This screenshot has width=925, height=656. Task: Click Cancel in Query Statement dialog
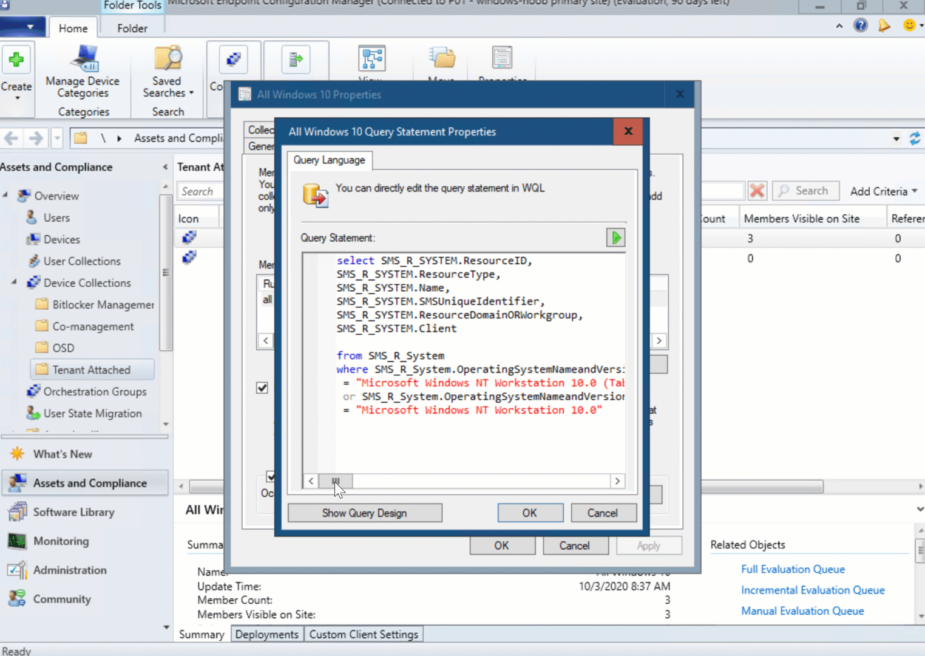(x=603, y=513)
